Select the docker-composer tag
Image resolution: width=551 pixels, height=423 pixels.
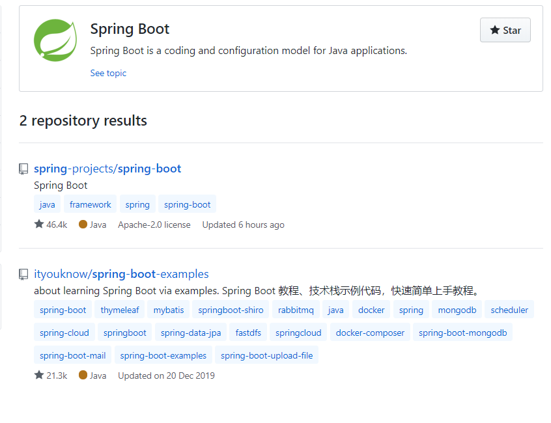(x=370, y=333)
